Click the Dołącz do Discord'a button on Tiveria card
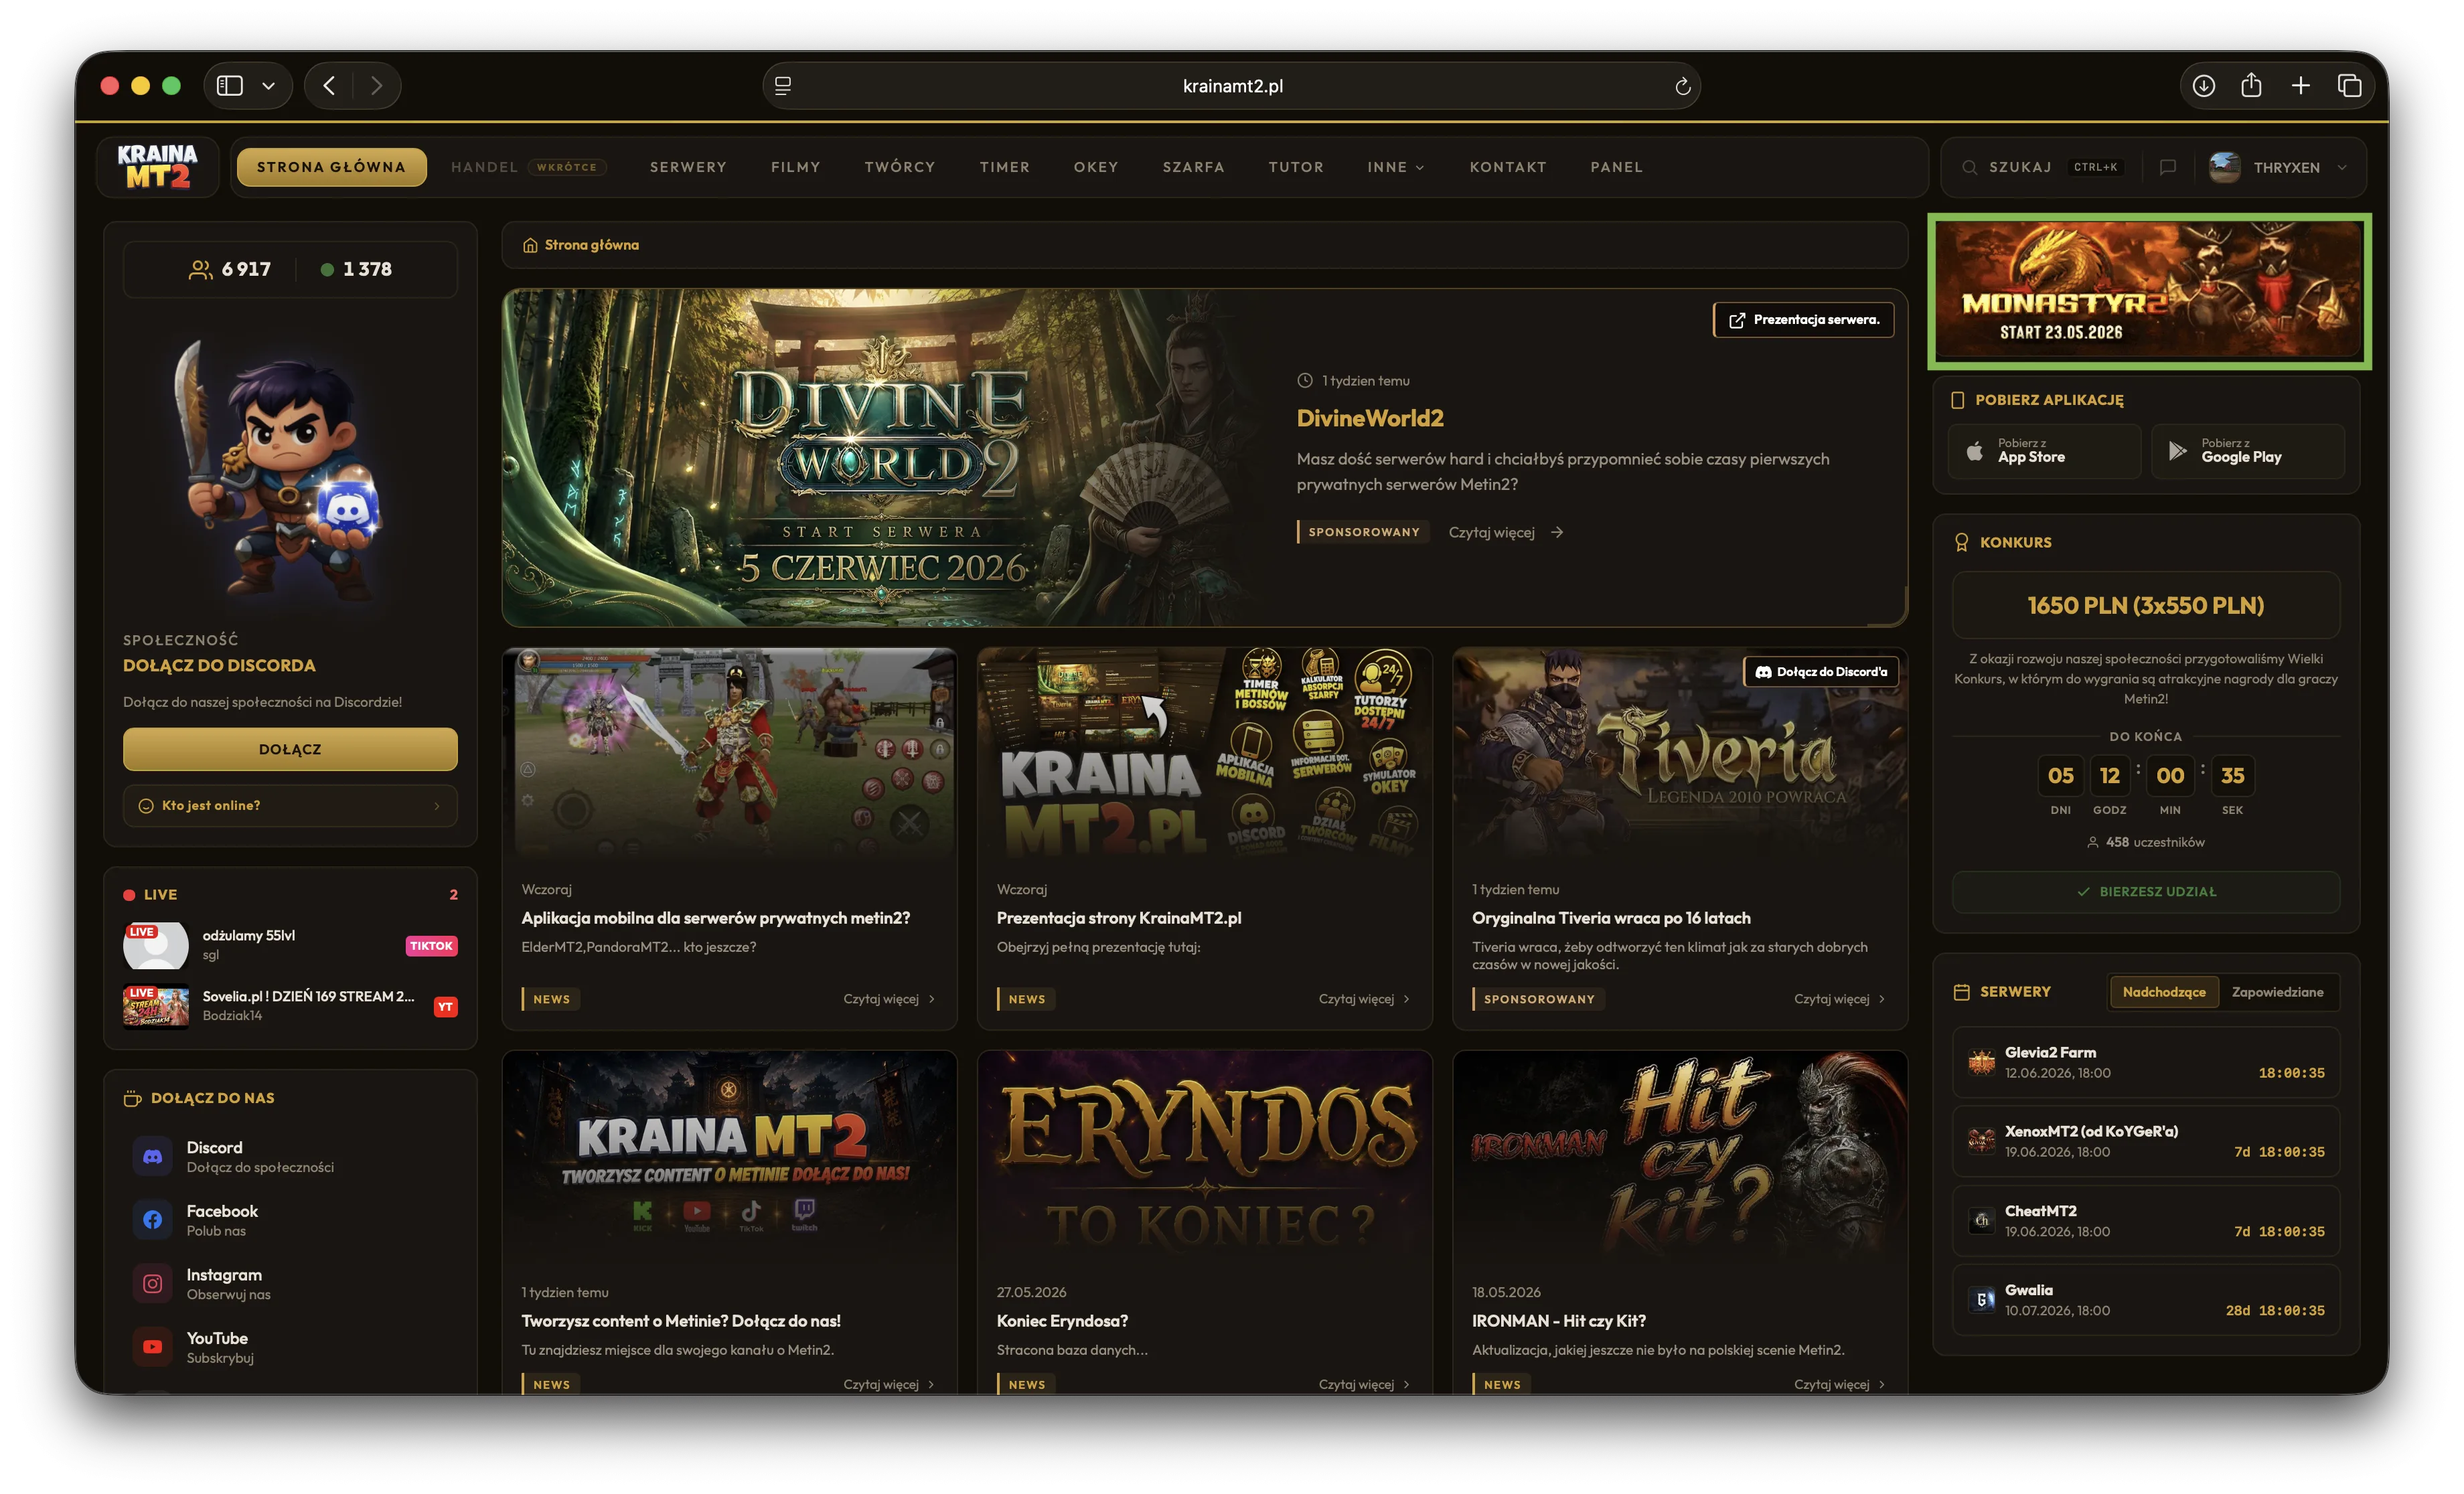Image resolution: width=2464 pixels, height=1494 pixels. [x=1820, y=671]
